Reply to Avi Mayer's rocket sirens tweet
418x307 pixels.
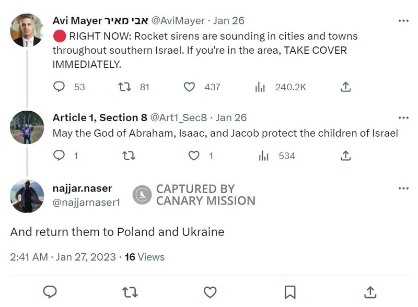(x=60, y=87)
